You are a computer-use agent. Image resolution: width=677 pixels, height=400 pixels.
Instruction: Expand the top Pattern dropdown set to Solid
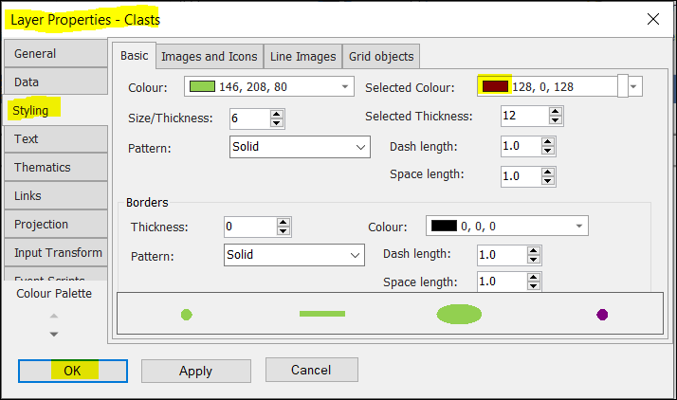[360, 147]
